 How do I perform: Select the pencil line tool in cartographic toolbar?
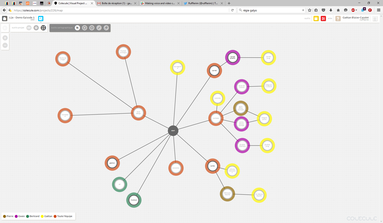pos(99,28)
